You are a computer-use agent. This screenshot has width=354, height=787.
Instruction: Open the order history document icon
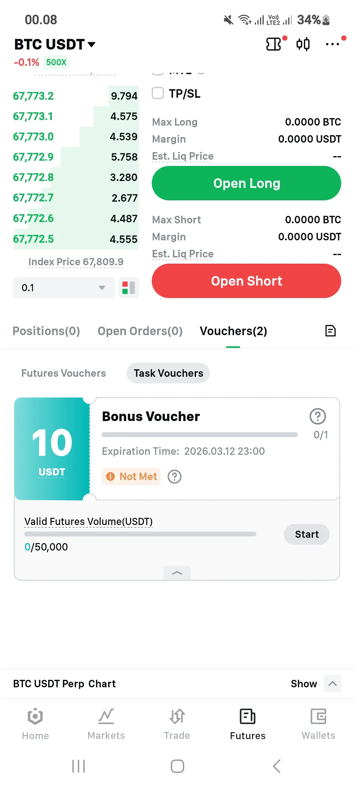pyautogui.click(x=330, y=331)
